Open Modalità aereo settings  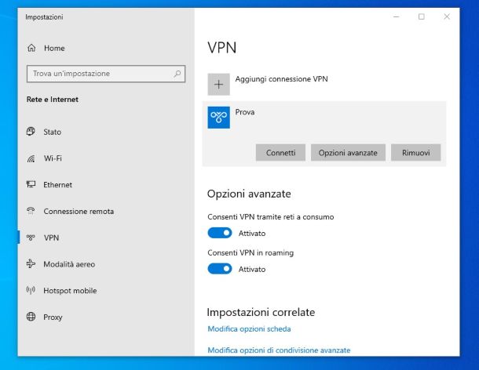point(69,264)
